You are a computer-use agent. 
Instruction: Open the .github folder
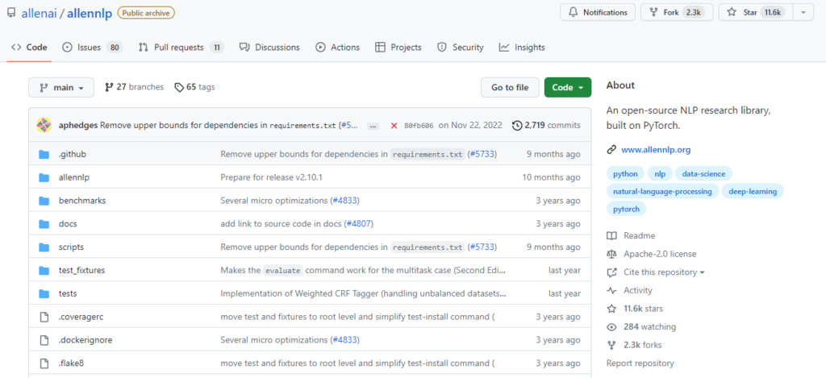tap(72, 154)
